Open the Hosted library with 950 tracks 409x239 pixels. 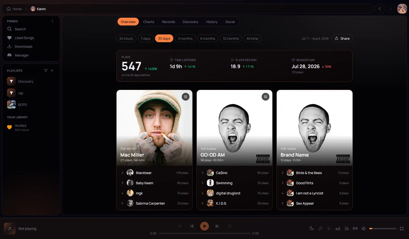click(31, 127)
